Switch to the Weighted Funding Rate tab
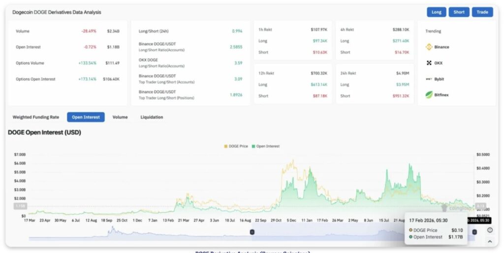This screenshot has width=504, height=253. pos(35,117)
